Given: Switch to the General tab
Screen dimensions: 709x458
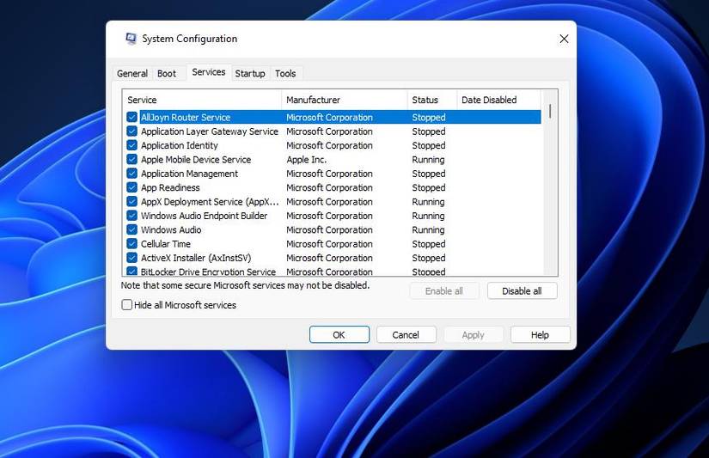Looking at the screenshot, I should (132, 73).
